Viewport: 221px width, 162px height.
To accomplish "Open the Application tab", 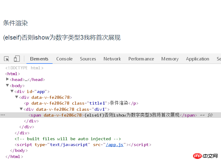I will [x=198, y=59].
